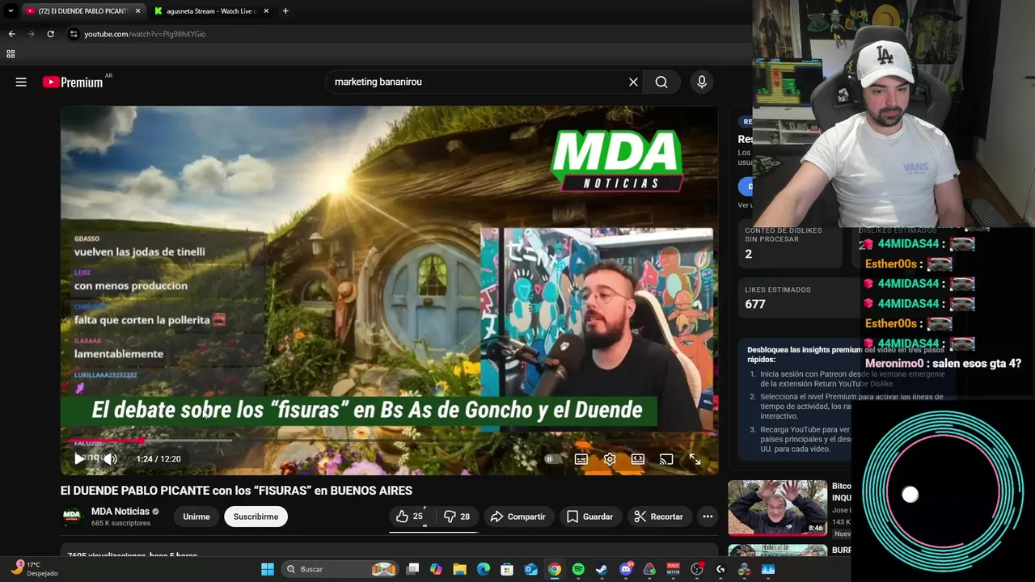The image size is (1035, 582).
Task: Open the weather widget showing 17°C
Action: tap(34, 569)
